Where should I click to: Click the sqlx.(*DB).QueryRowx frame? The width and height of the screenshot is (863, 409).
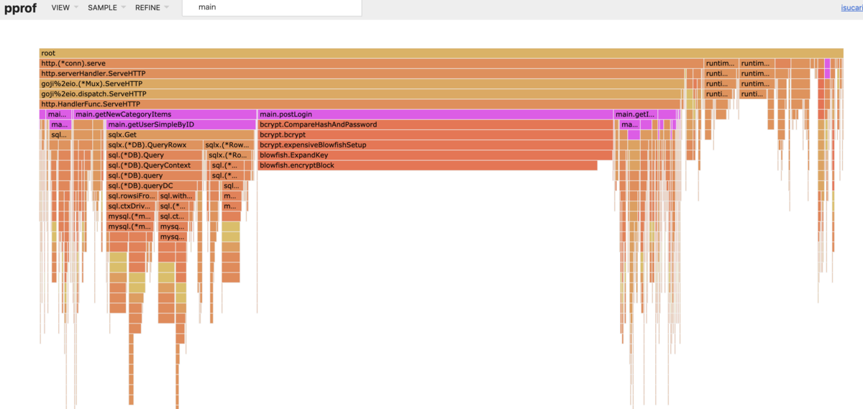[155, 144]
